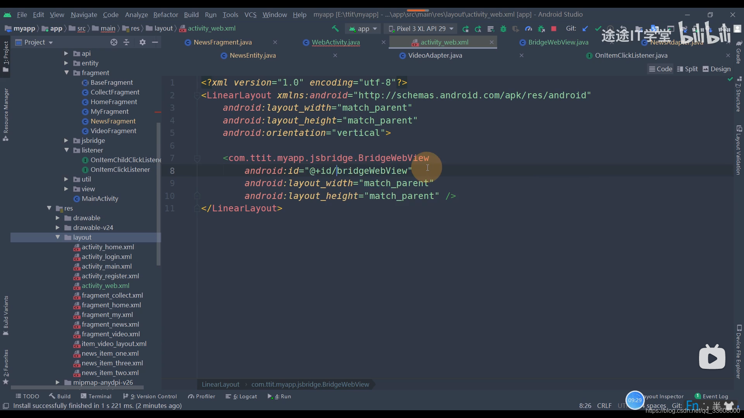
Task: Open 9: Version Control tool window
Action: tap(150, 396)
